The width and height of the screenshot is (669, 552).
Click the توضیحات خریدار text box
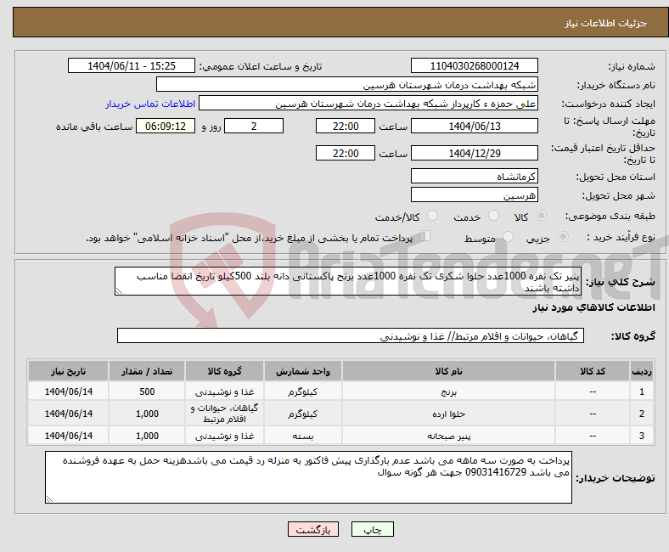[310, 477]
